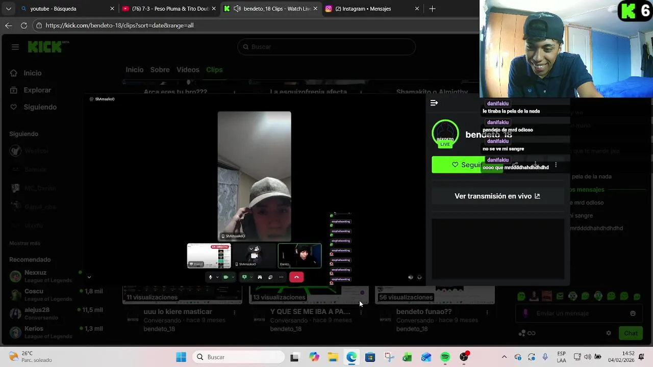The image size is (653, 367).
Task: Focus the Buscar search box on Kick
Action: click(x=326, y=47)
